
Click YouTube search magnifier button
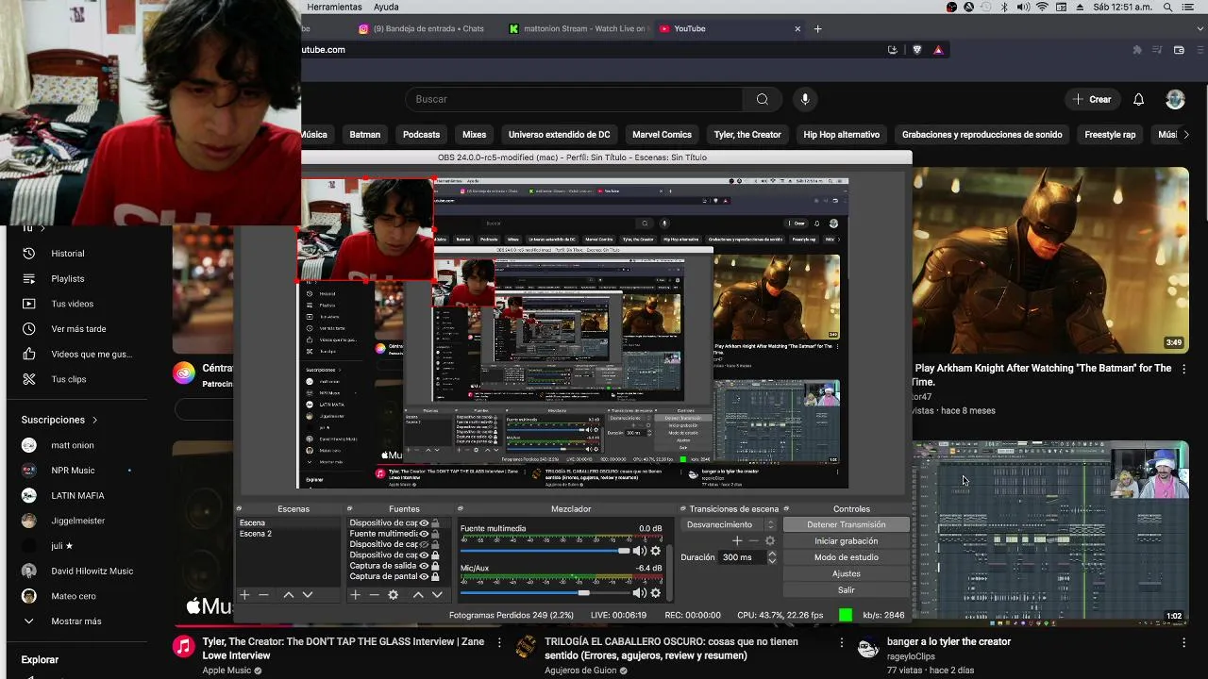point(762,99)
